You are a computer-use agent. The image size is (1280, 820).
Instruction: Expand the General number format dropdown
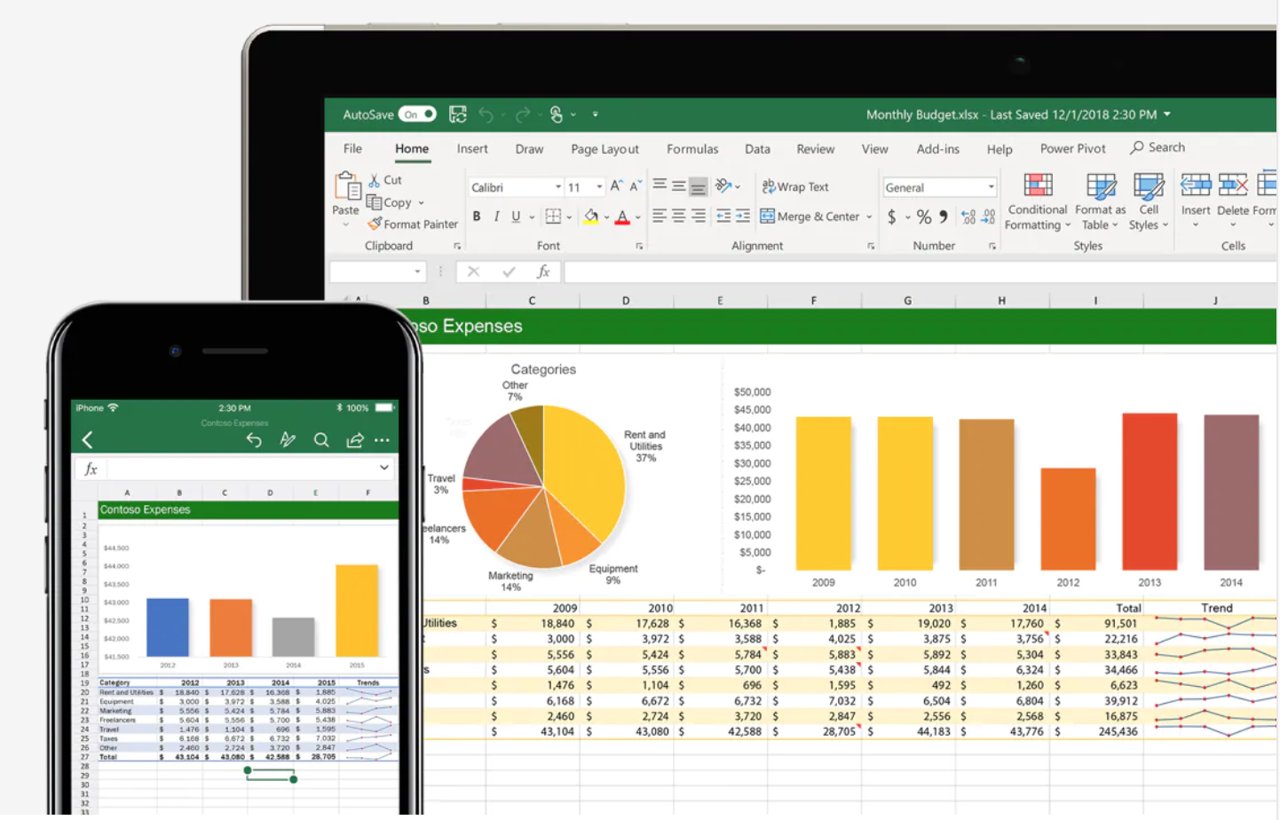point(991,187)
